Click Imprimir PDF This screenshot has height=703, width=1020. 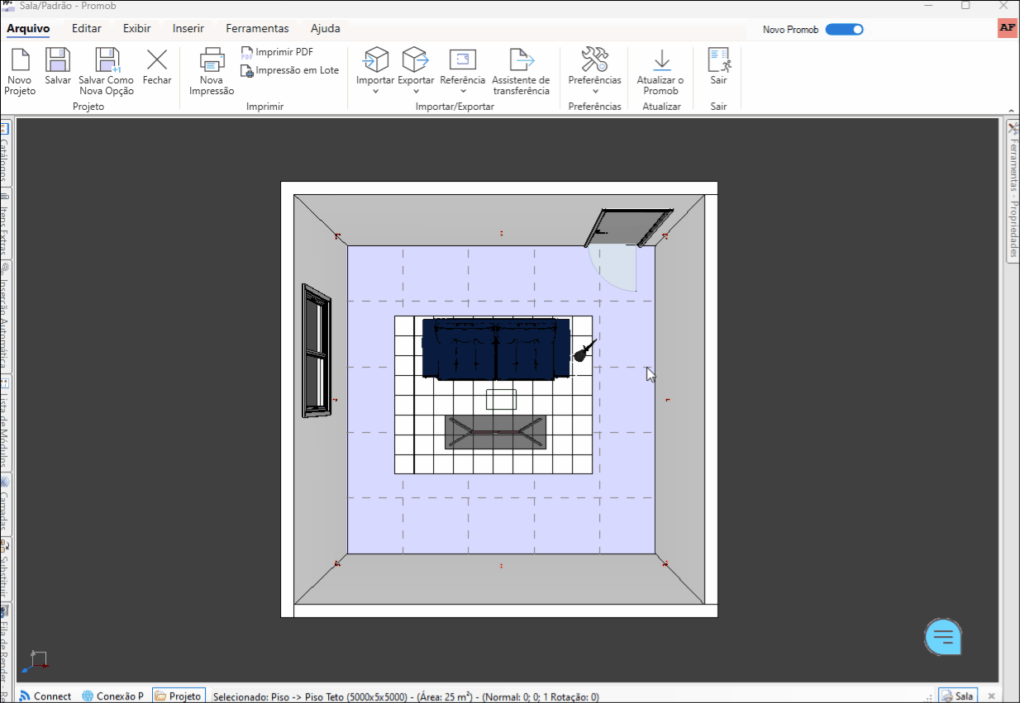click(277, 52)
